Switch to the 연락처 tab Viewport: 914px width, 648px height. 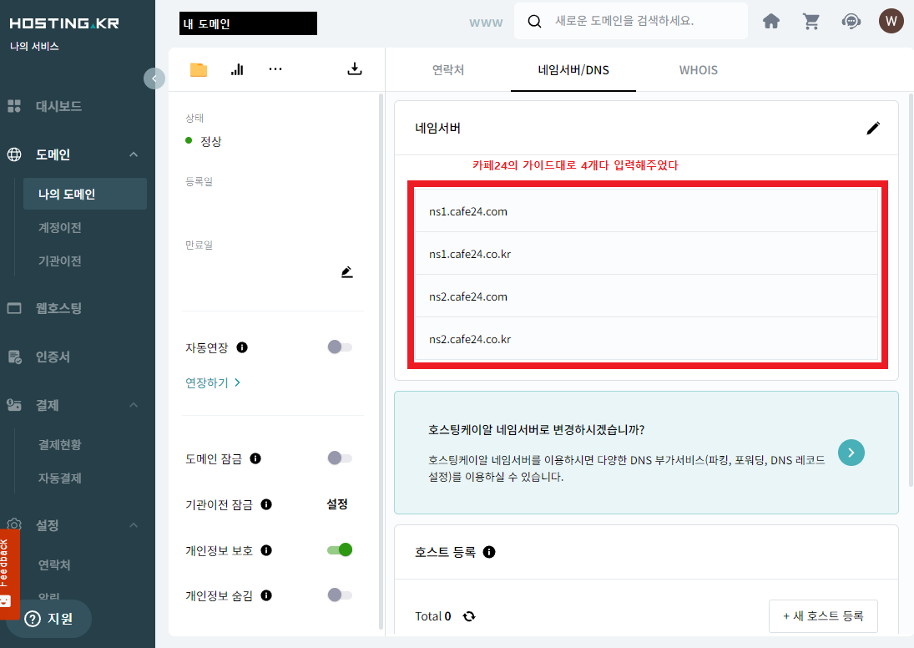[447, 70]
